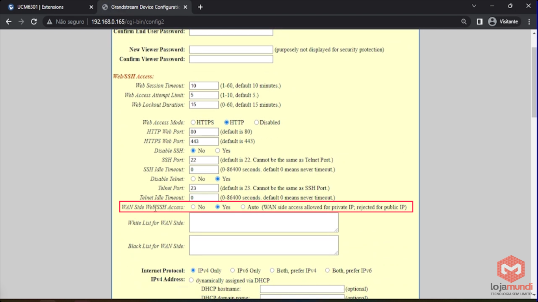Viewport: 538px width, 302px height.
Task: Click the page vertical scrollbar
Action: coord(534,157)
